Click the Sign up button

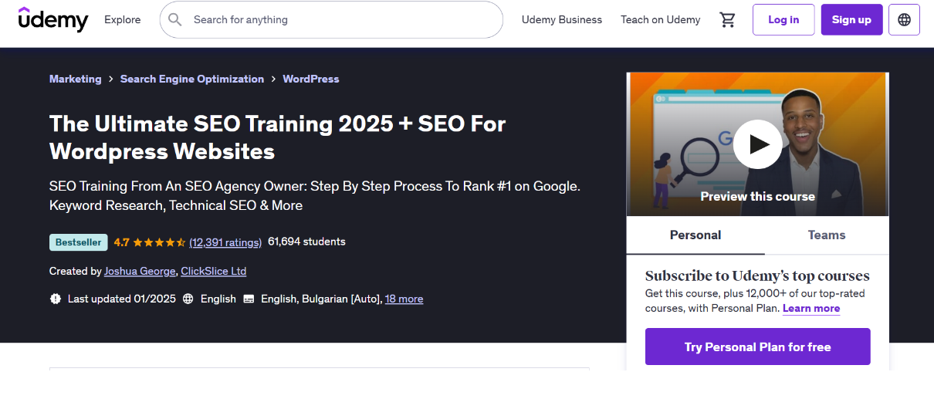click(x=851, y=20)
